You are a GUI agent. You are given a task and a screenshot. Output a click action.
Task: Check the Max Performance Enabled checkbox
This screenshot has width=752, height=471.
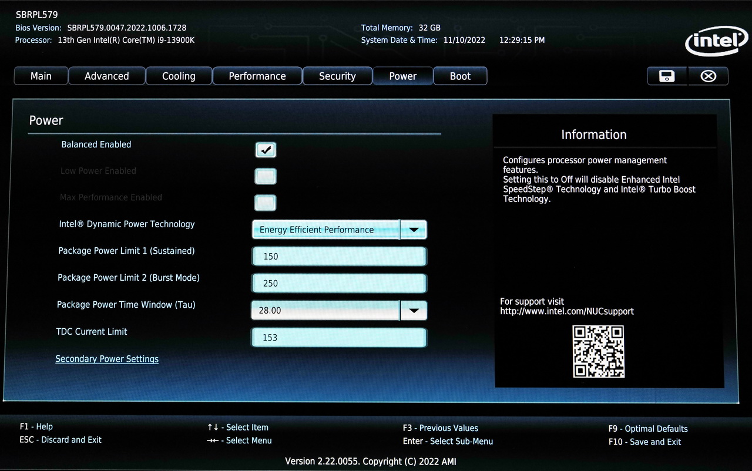tap(266, 203)
